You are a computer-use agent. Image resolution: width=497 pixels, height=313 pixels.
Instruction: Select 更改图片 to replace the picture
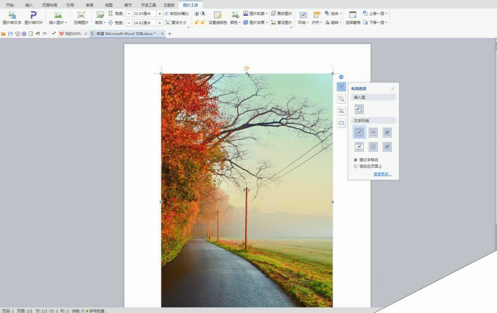pyautogui.click(x=286, y=13)
